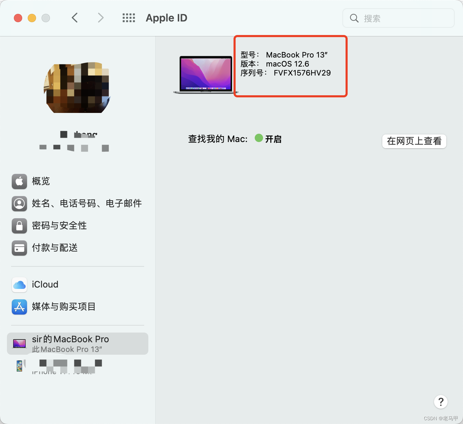The height and width of the screenshot is (424, 463).
Task: Show all preferences grid icon
Action: point(129,18)
